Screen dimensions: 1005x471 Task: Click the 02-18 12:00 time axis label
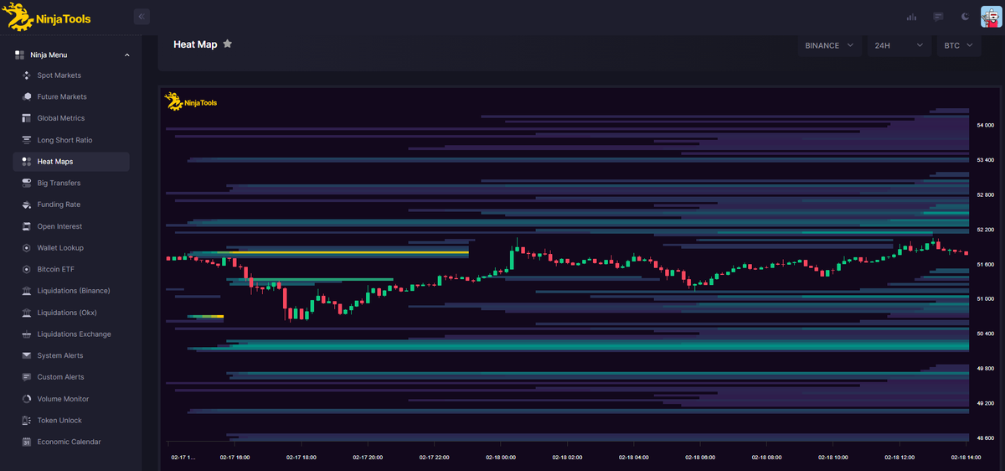click(899, 458)
